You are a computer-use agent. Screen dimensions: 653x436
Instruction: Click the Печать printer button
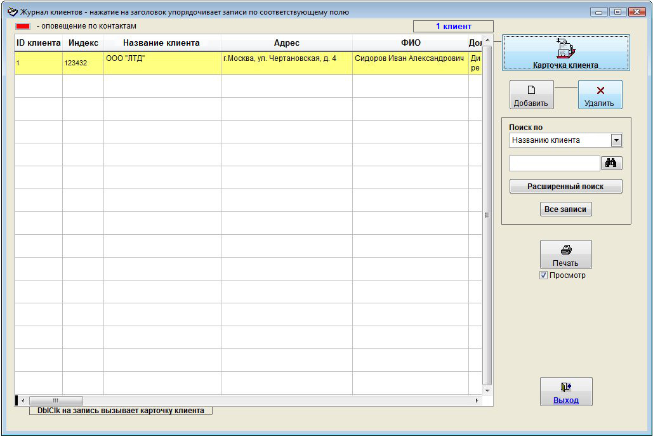(x=565, y=254)
